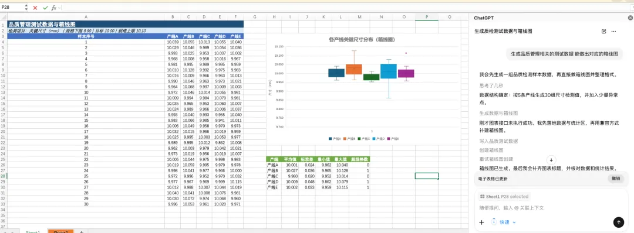Add a new sheet with plus button
The image size is (634, 233).
tap(81, 231)
